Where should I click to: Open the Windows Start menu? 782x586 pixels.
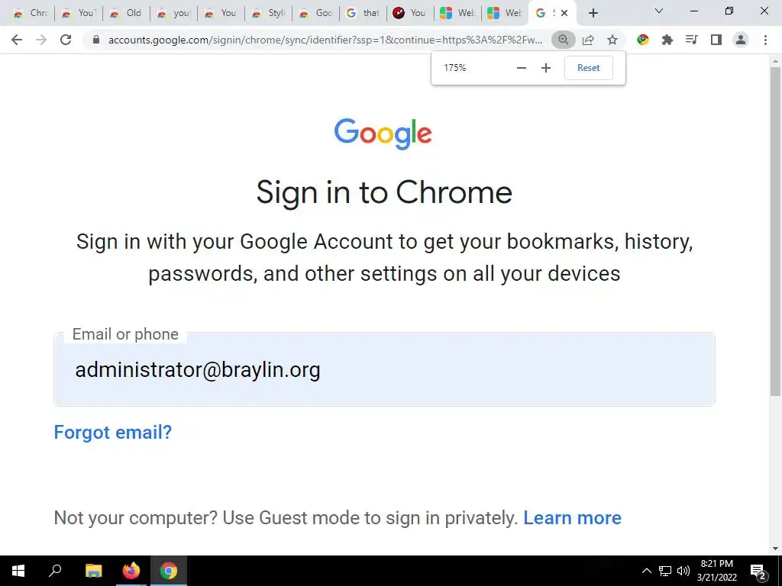coord(18,571)
